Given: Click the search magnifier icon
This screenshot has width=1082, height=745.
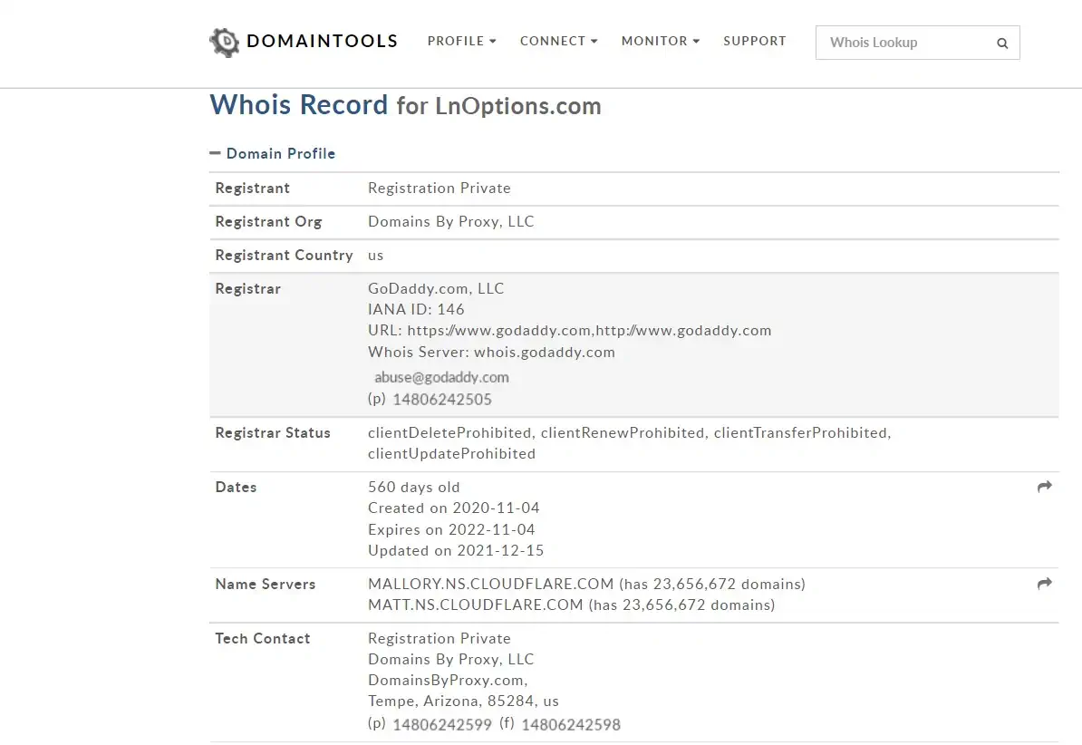Looking at the screenshot, I should 1002,44.
